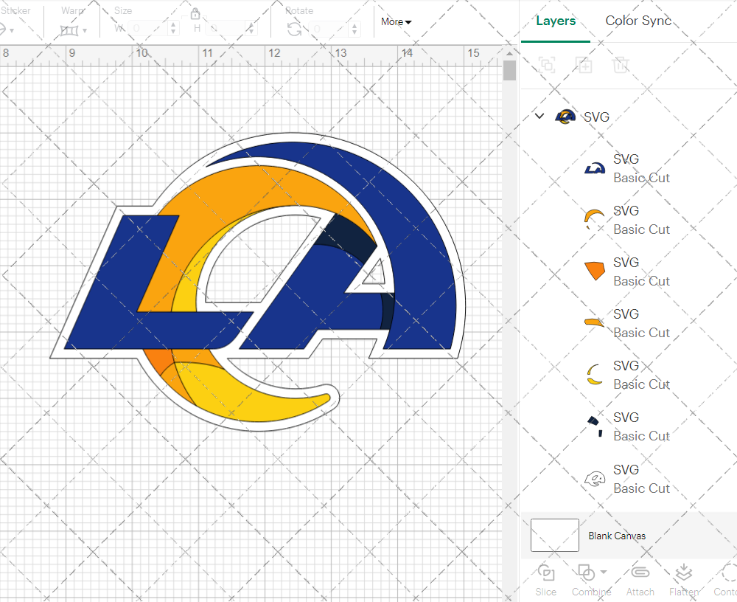The height and width of the screenshot is (602, 737).
Task: Open the More dropdown
Action: 396,22
